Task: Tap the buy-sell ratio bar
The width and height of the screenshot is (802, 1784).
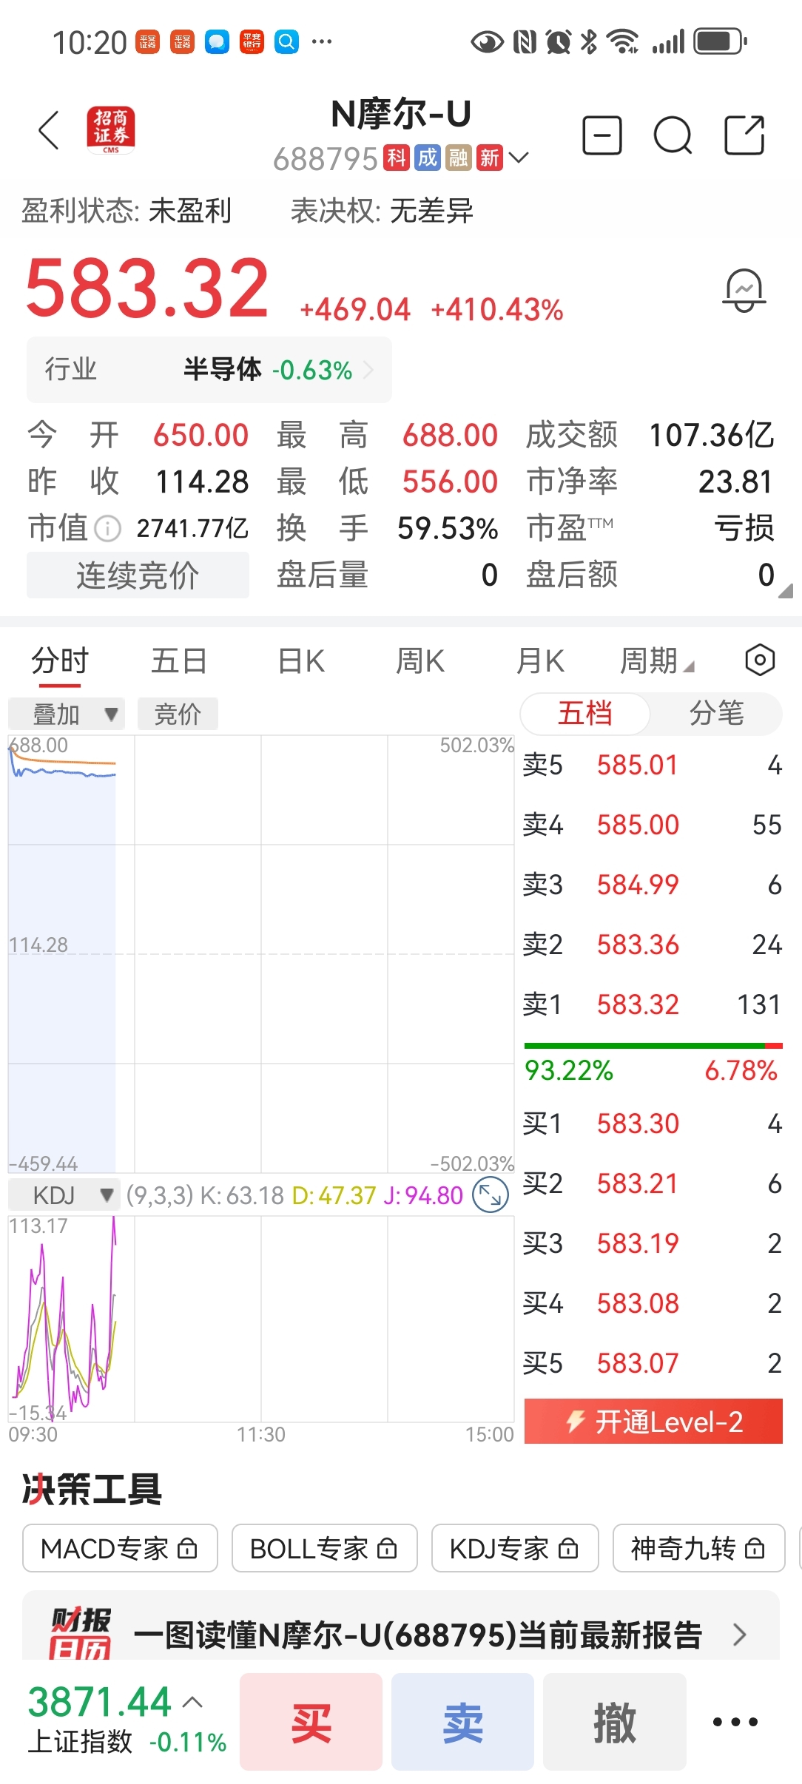Action: click(653, 1045)
